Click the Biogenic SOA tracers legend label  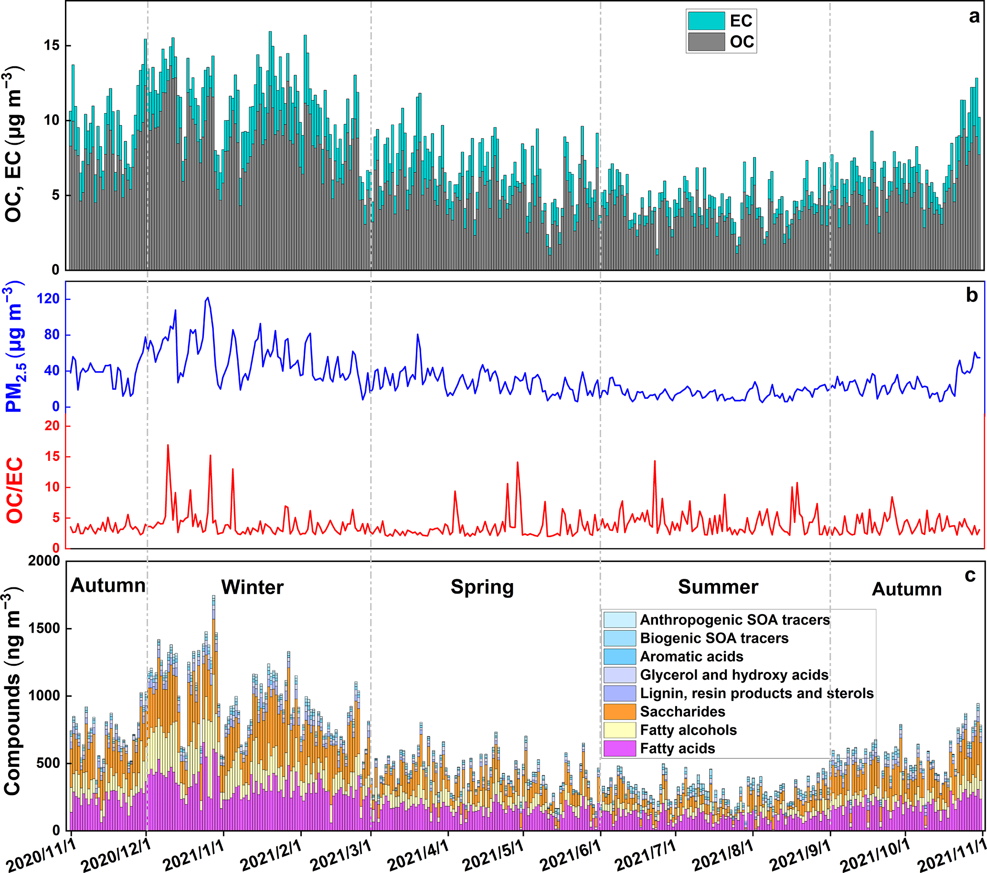coord(714,639)
